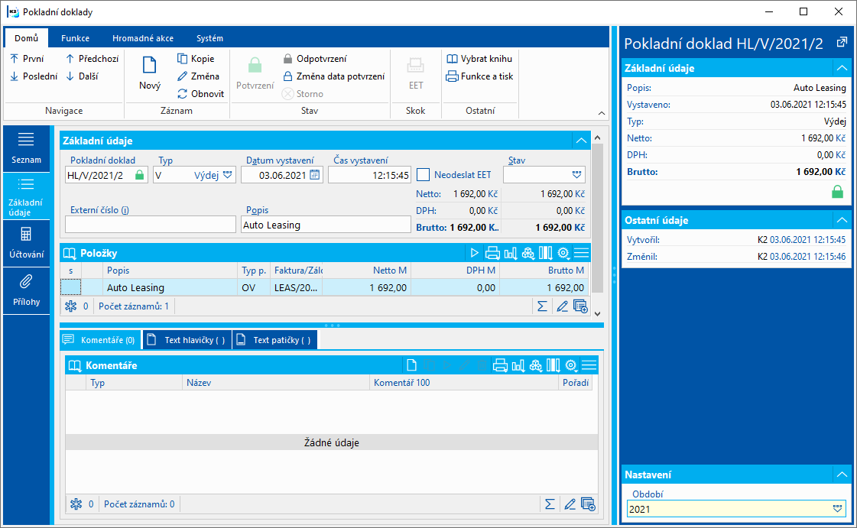Open the Stav dropdown

point(576,175)
